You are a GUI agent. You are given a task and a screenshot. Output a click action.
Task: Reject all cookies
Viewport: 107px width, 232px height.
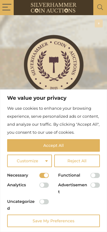pyautogui.click(x=77, y=161)
